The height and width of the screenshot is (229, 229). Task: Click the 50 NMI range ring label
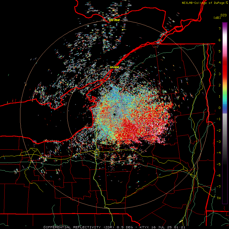pyautogui.click(x=114, y=67)
